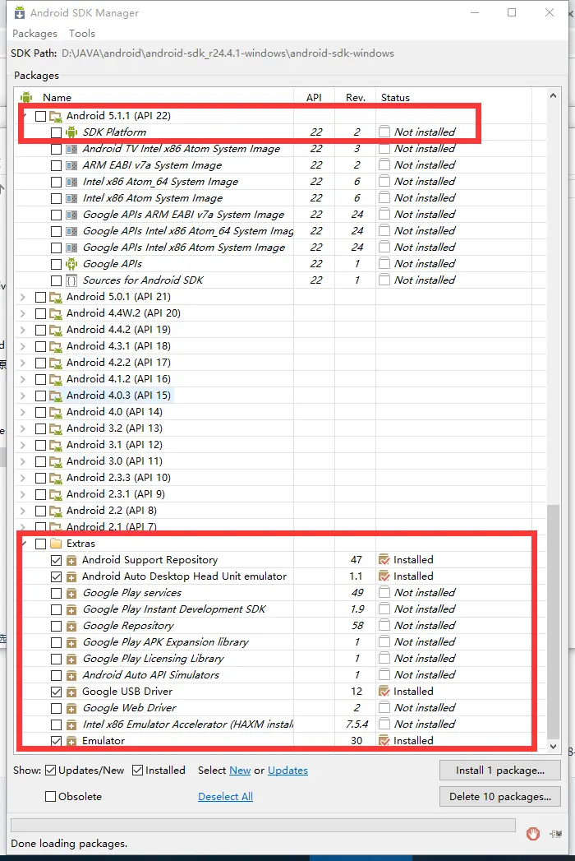Sort by the API column header
The height and width of the screenshot is (861, 575).
click(314, 97)
